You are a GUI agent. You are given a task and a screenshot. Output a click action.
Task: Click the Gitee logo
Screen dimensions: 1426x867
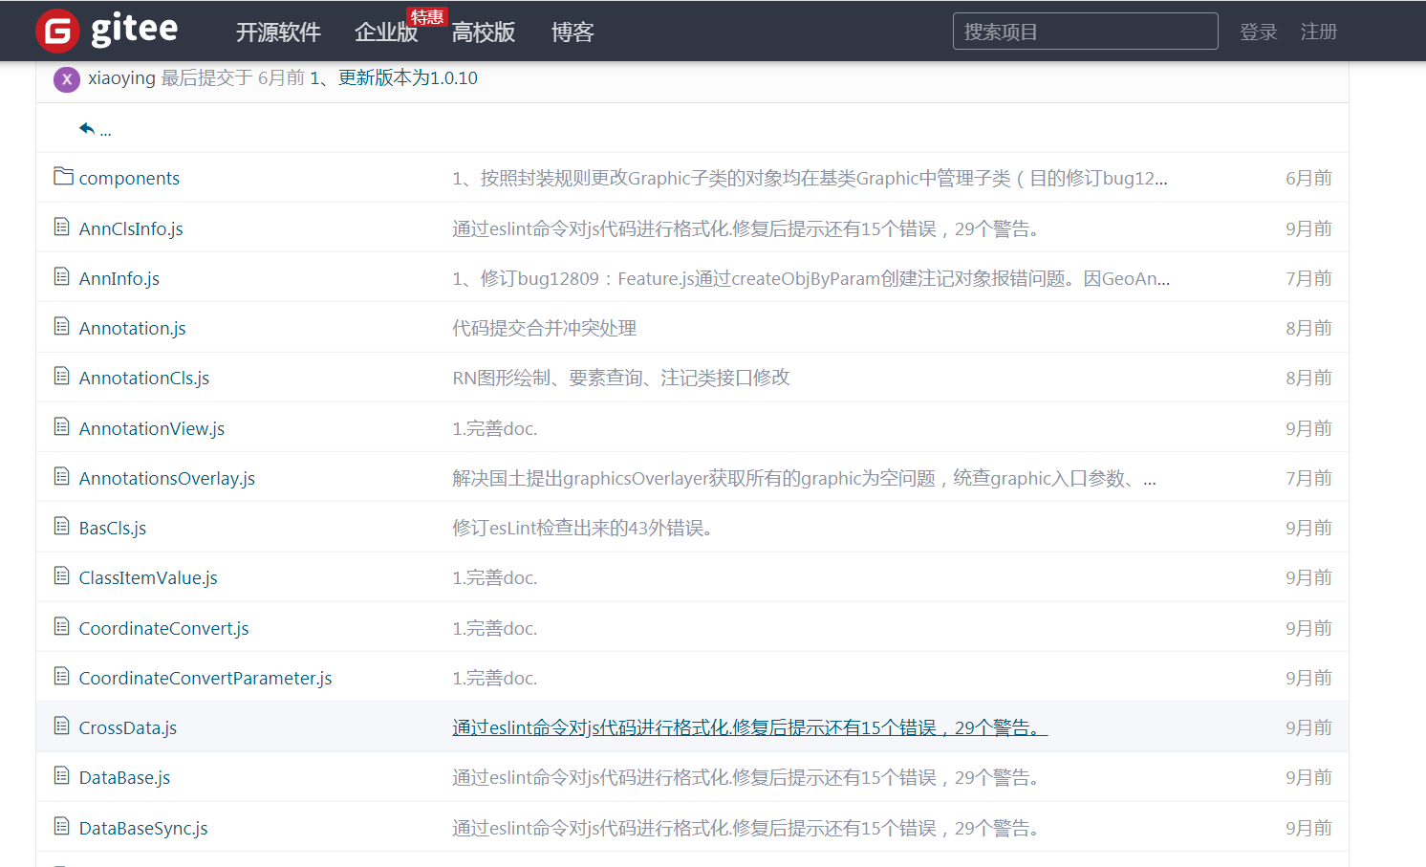tap(107, 31)
